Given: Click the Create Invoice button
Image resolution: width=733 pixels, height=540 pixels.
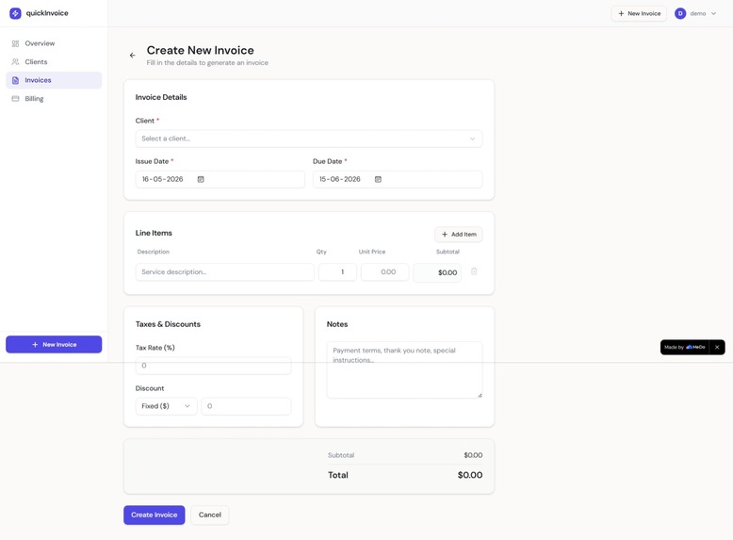Looking at the screenshot, I should pyautogui.click(x=155, y=515).
